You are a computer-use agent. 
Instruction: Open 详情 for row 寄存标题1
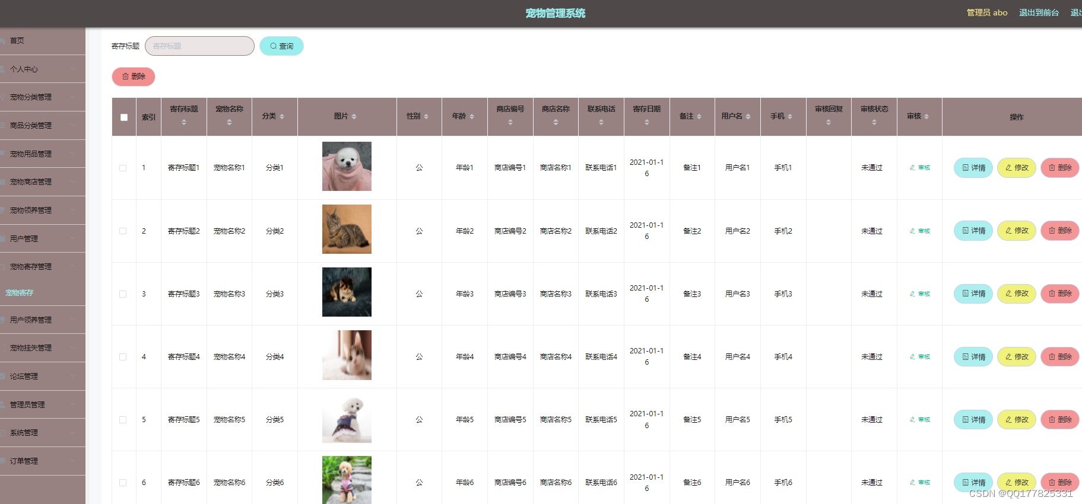point(973,168)
